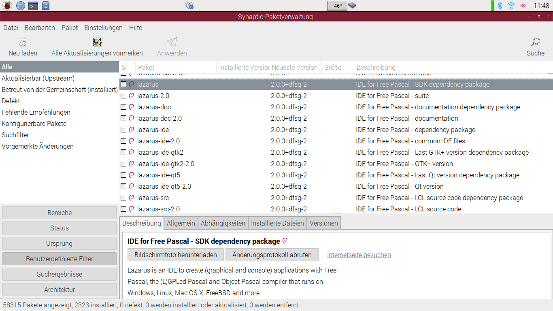Sort by the Installierte Version column header
Screen dimensions: 553x311
pos(243,67)
